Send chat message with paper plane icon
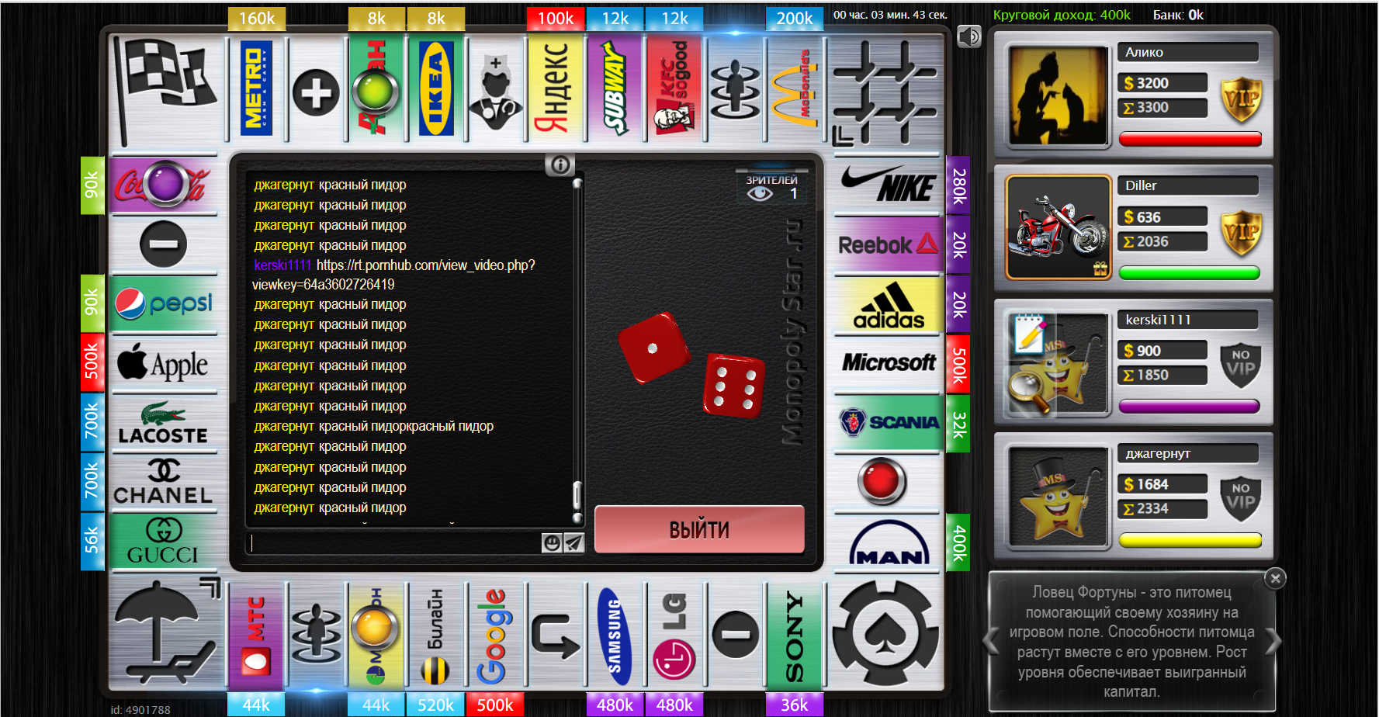 point(573,543)
